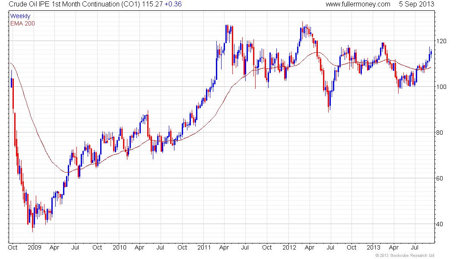Click the 120 price axis label
Viewport: 475px width, 259px height.
click(x=441, y=41)
